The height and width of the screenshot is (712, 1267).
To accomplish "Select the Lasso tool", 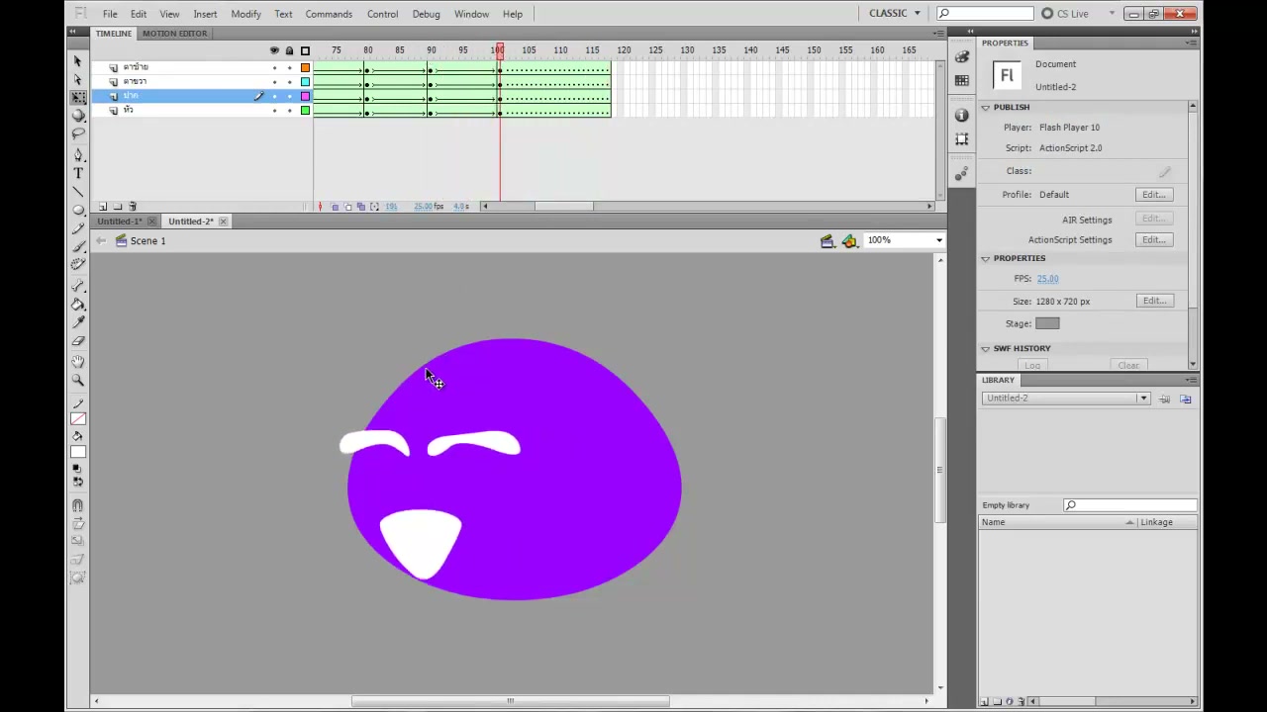I will tap(78, 133).
